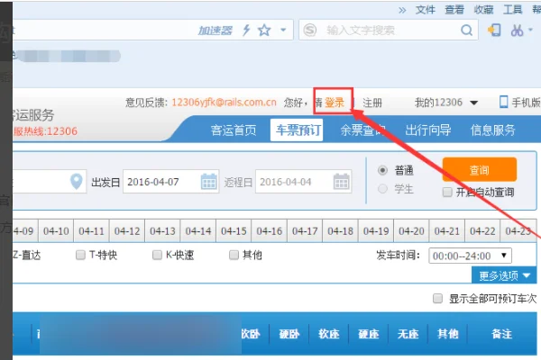Click the browser accelerator lightning icon
The width and height of the screenshot is (541, 360).
[246, 31]
